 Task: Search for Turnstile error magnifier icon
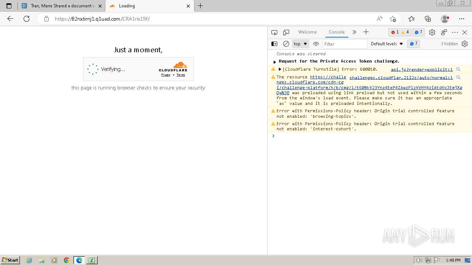[458, 69]
